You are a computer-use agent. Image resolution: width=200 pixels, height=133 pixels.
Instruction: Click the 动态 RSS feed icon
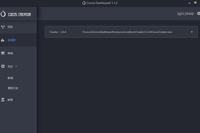3,66
